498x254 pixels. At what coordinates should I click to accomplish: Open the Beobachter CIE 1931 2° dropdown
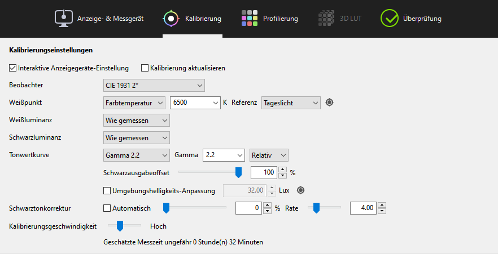154,86
